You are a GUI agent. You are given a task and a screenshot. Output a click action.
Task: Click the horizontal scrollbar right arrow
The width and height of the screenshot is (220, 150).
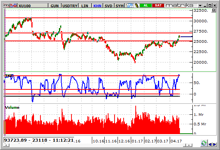point(189,145)
